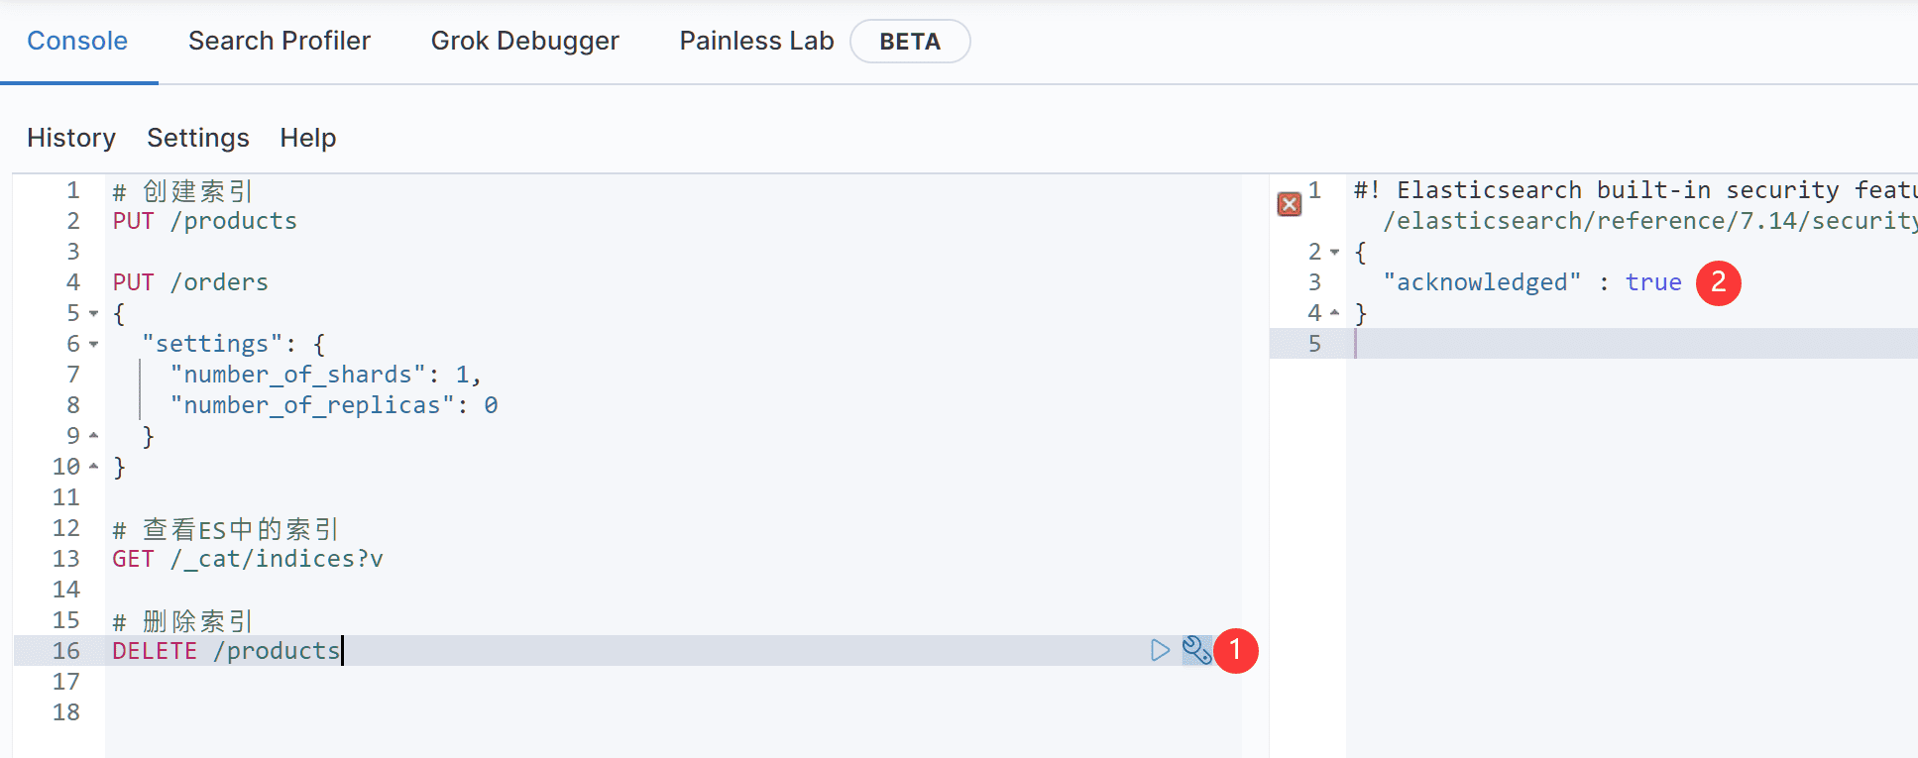Click the BETA badge
The width and height of the screenshot is (1918, 758).
tap(909, 42)
